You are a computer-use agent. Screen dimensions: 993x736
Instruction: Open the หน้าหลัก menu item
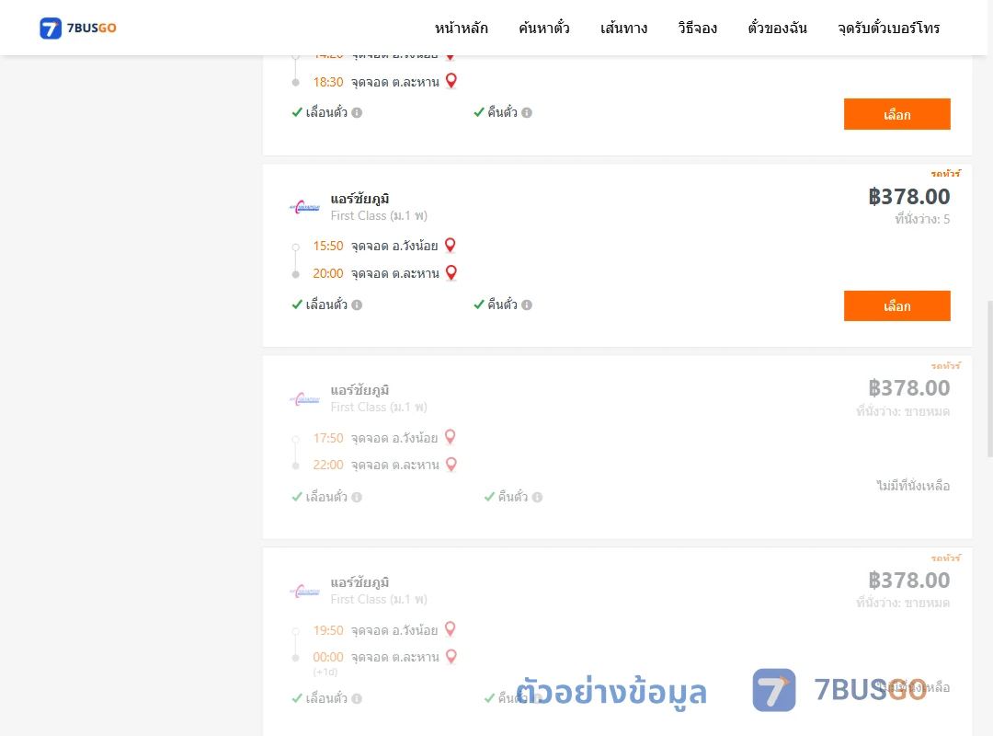461,28
